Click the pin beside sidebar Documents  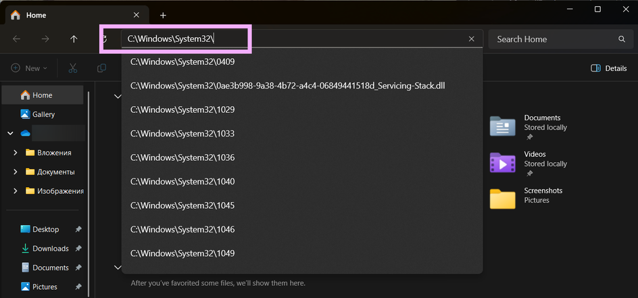pos(78,268)
